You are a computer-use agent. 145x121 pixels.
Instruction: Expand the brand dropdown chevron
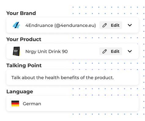pyautogui.click(x=130, y=25)
